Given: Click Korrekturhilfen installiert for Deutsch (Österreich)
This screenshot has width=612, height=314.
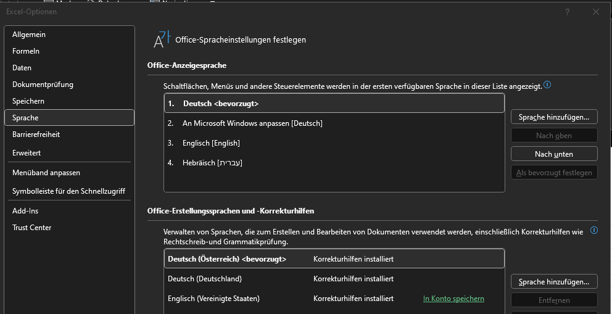Looking at the screenshot, I should [354, 259].
